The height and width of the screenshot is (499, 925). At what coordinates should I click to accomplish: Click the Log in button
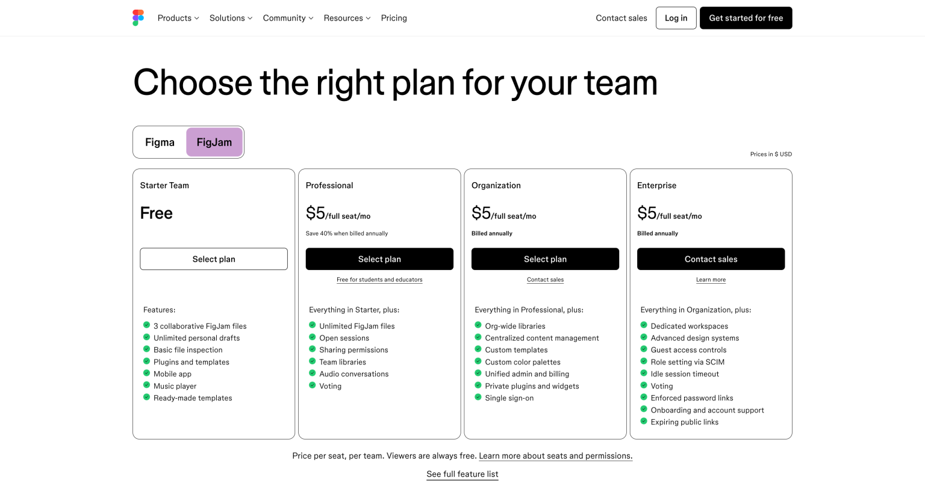(x=676, y=18)
